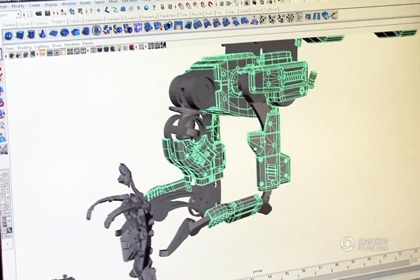Viewport: 420px width, 280px height.
Task: Open the panel Panels menu
Action: click(x=88, y=43)
